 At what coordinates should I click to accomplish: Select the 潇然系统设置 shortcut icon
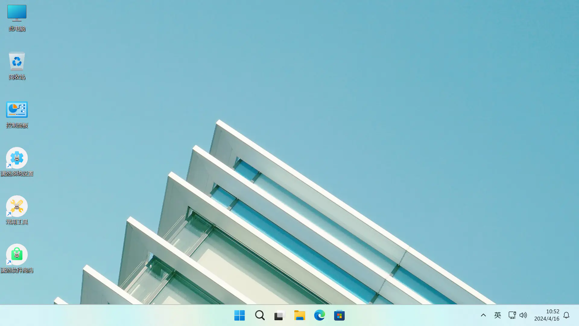[x=17, y=158]
